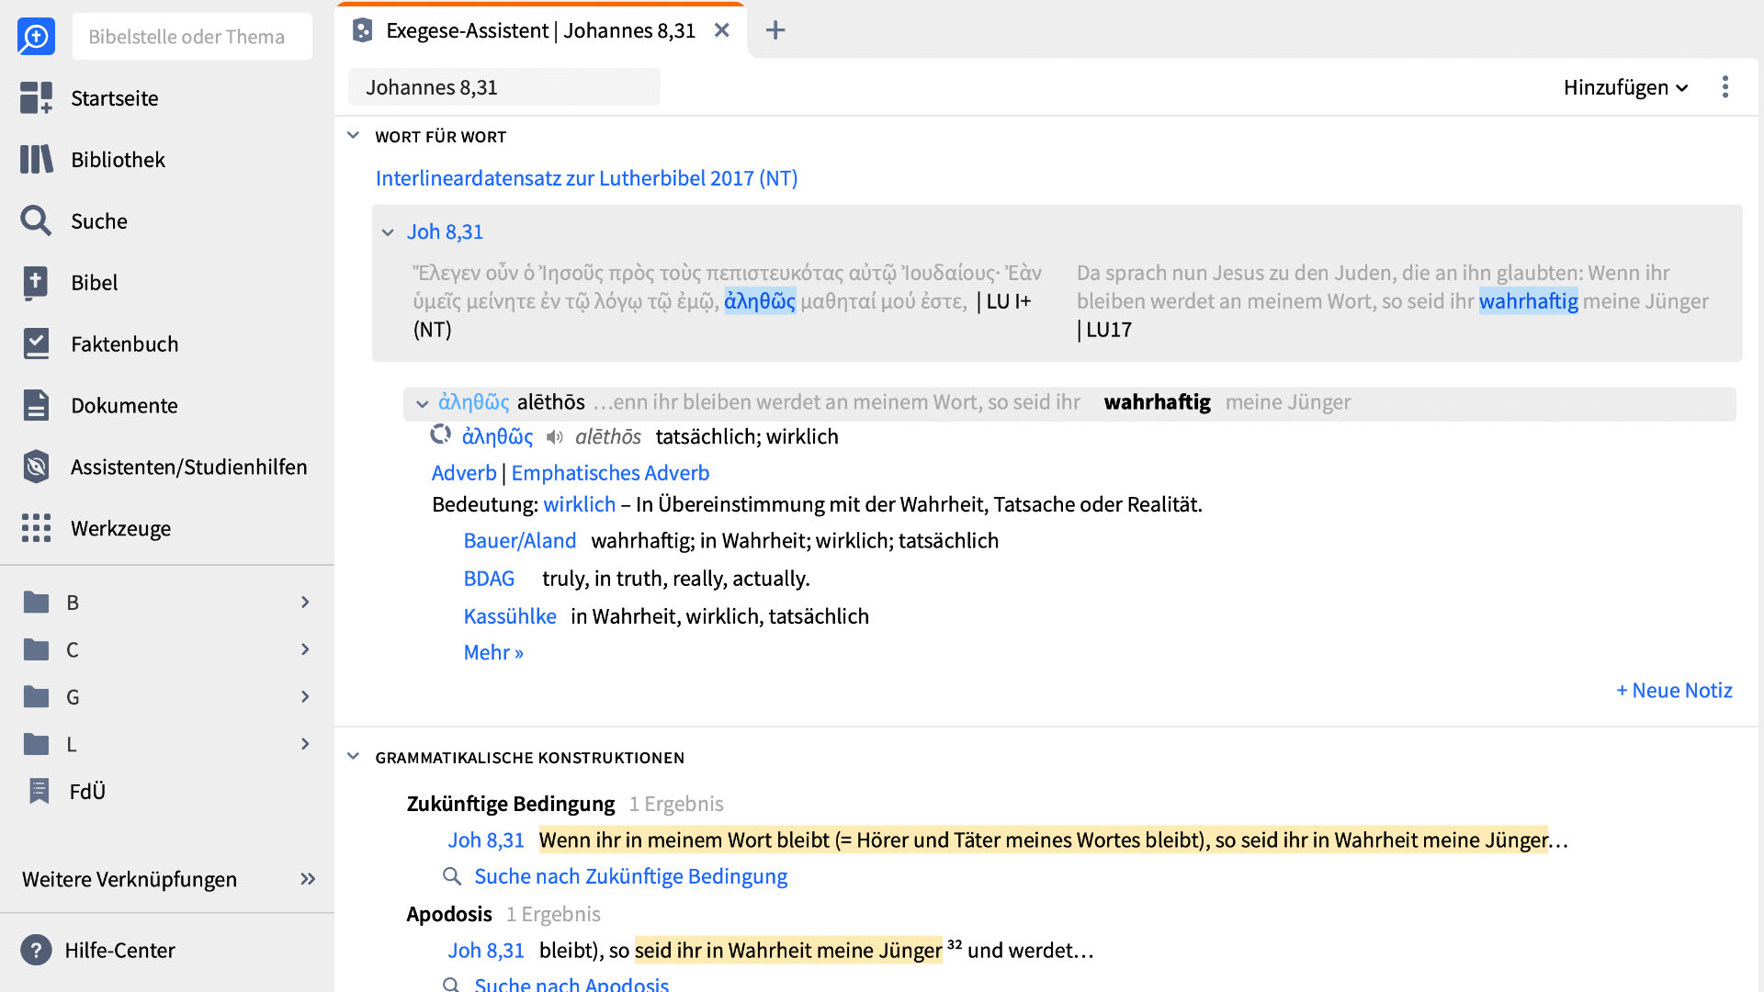
Task: Expand folder L chevron
Action: pyautogui.click(x=305, y=744)
